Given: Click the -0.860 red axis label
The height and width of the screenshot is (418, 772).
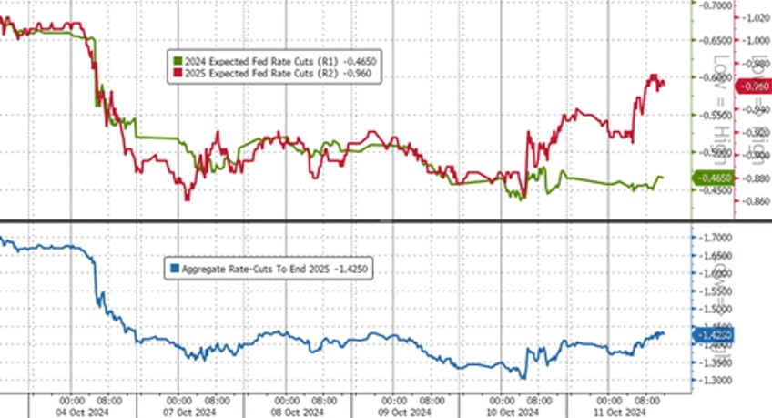Looking at the screenshot, I should tap(756, 201).
